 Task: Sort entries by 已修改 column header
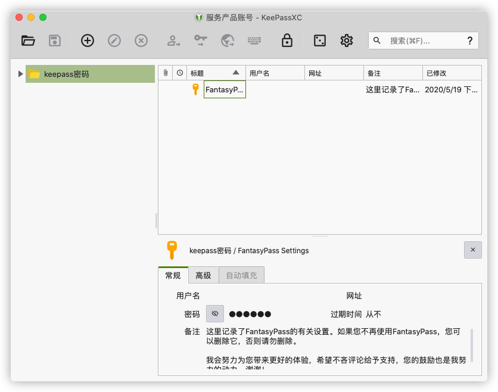point(452,73)
